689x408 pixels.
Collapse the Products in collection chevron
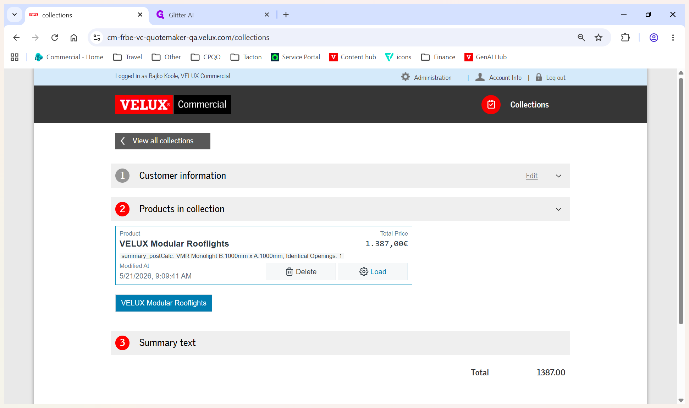pyautogui.click(x=558, y=209)
